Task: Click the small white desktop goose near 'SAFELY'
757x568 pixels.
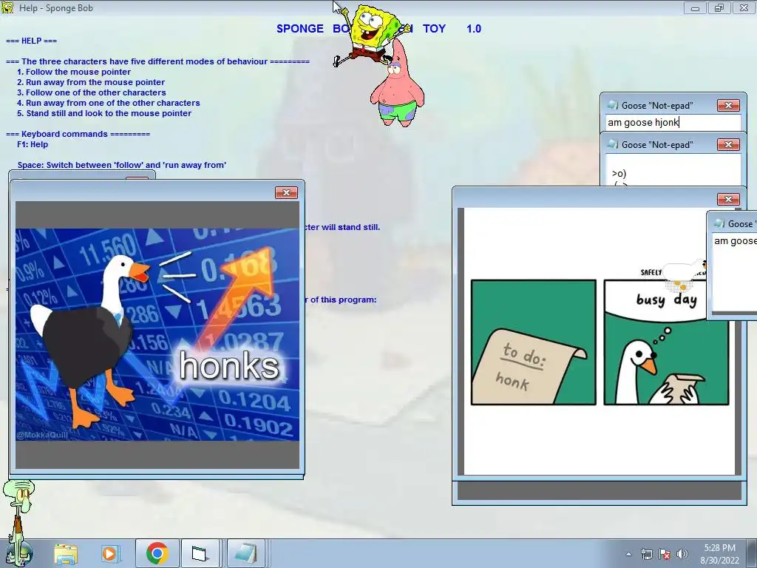Action: [685, 274]
